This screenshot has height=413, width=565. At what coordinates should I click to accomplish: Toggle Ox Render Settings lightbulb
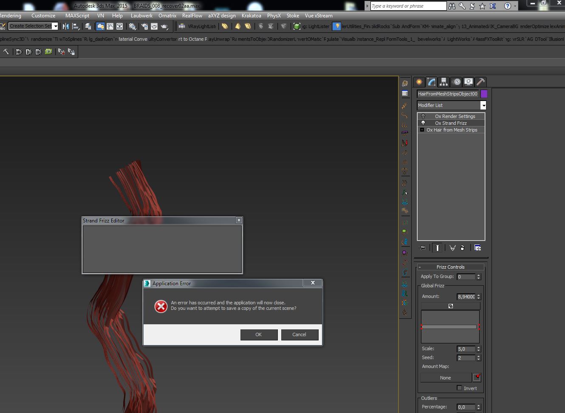point(423,116)
